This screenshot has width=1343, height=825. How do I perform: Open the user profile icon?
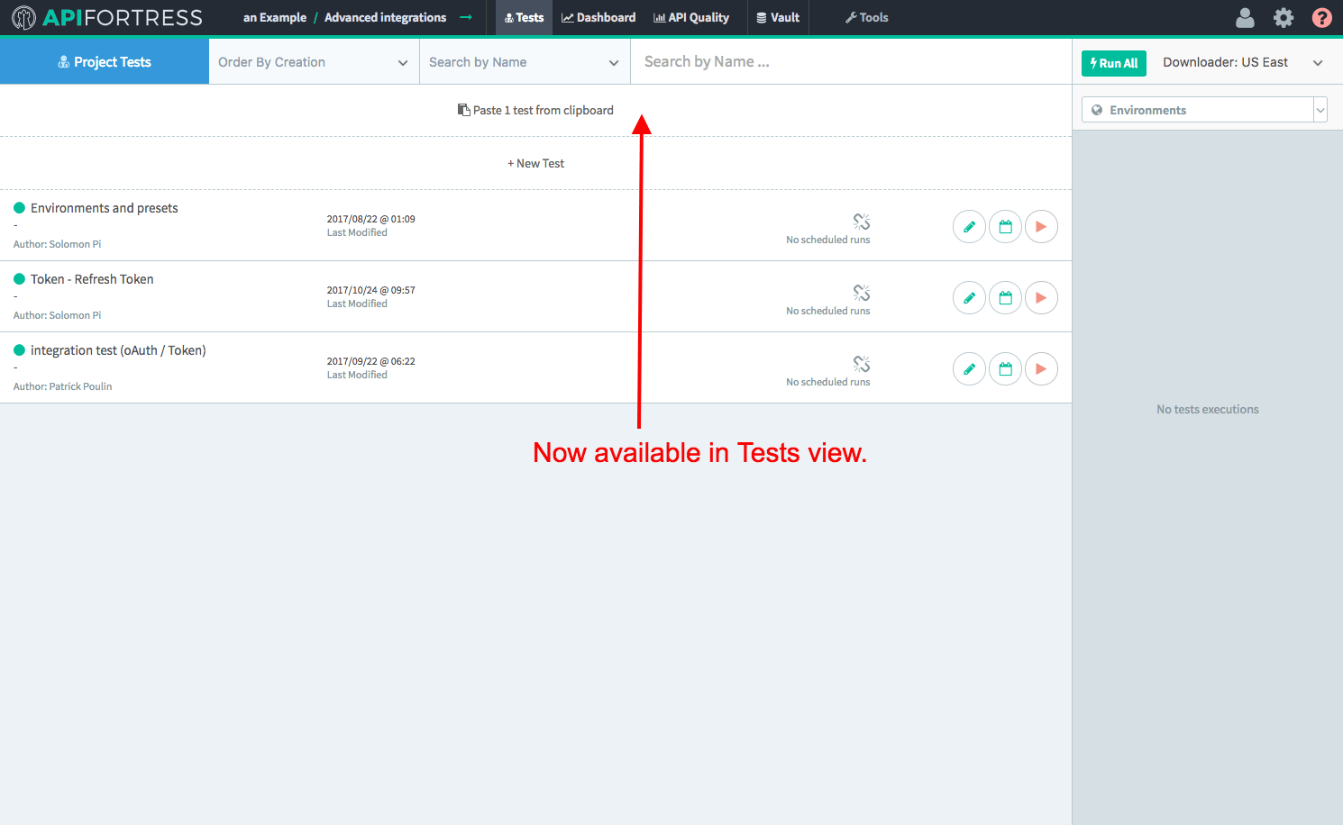[x=1245, y=18]
